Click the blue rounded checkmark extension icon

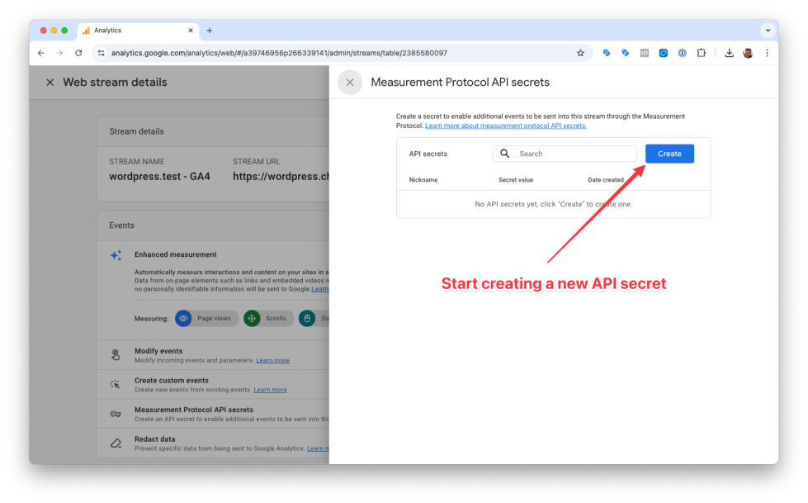click(x=664, y=53)
